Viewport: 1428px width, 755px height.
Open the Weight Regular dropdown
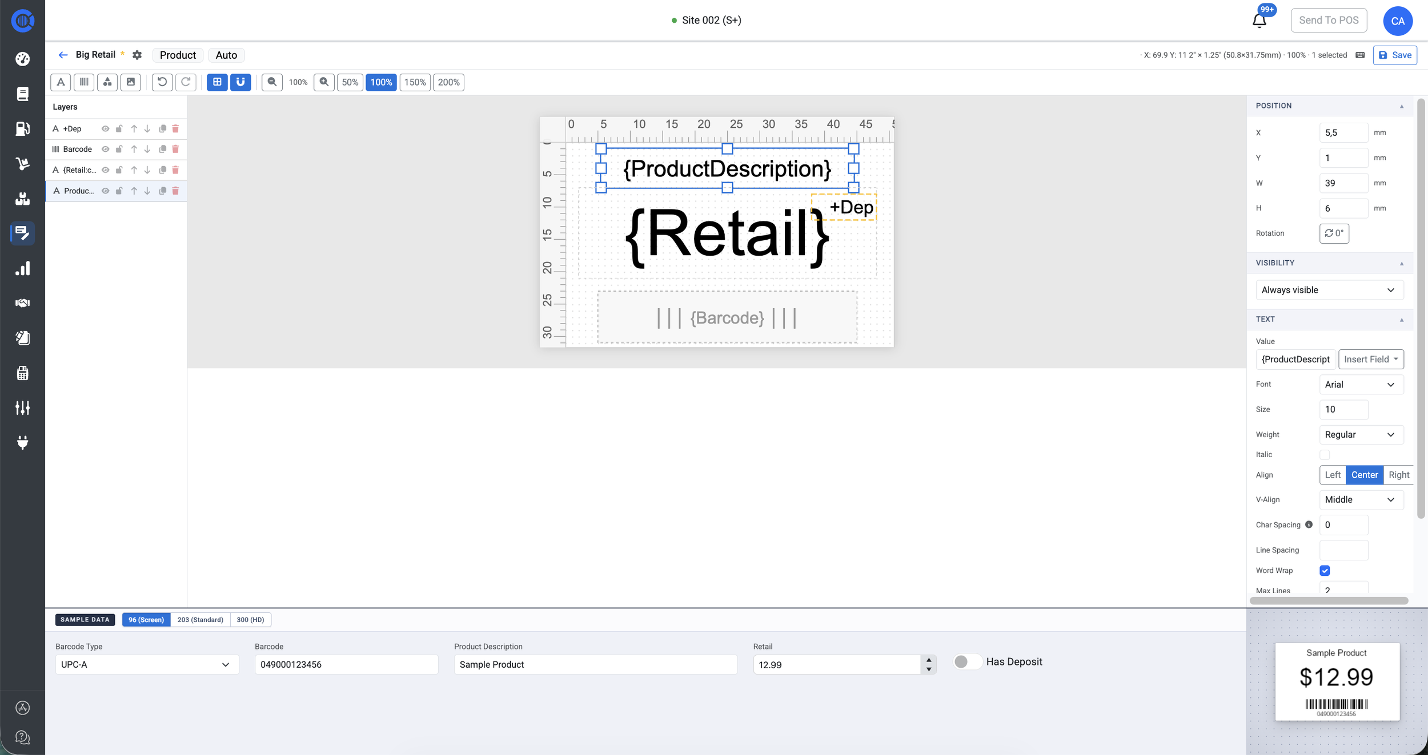pos(1361,435)
